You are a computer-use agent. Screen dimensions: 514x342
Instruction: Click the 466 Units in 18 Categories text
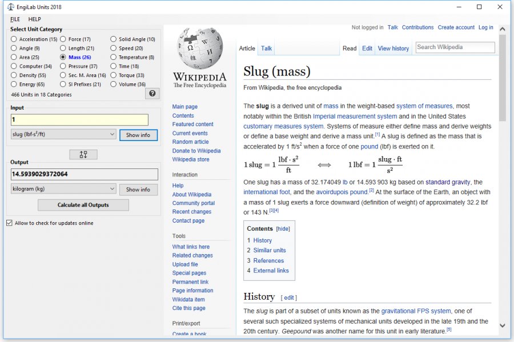point(41,95)
